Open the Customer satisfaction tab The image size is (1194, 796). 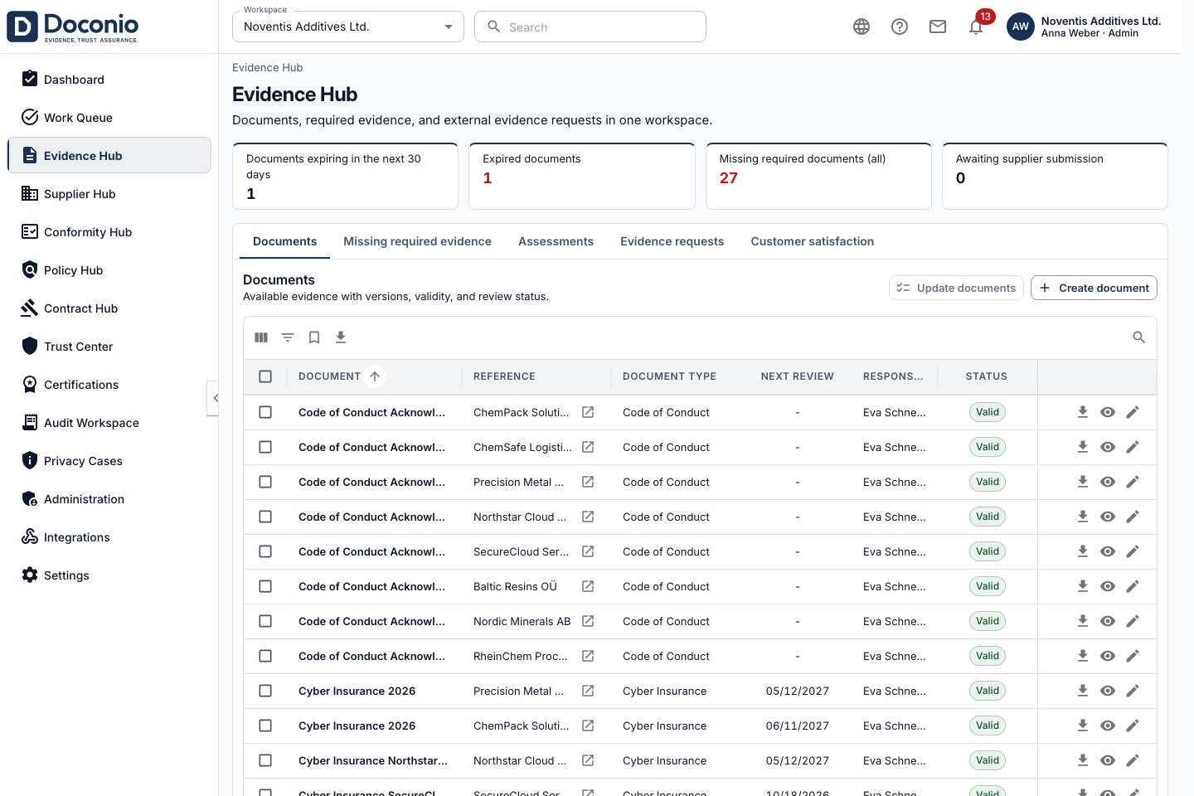[x=812, y=241]
